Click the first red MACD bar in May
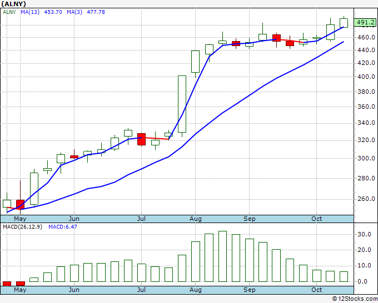The image size is (378, 303). [x=7, y=284]
